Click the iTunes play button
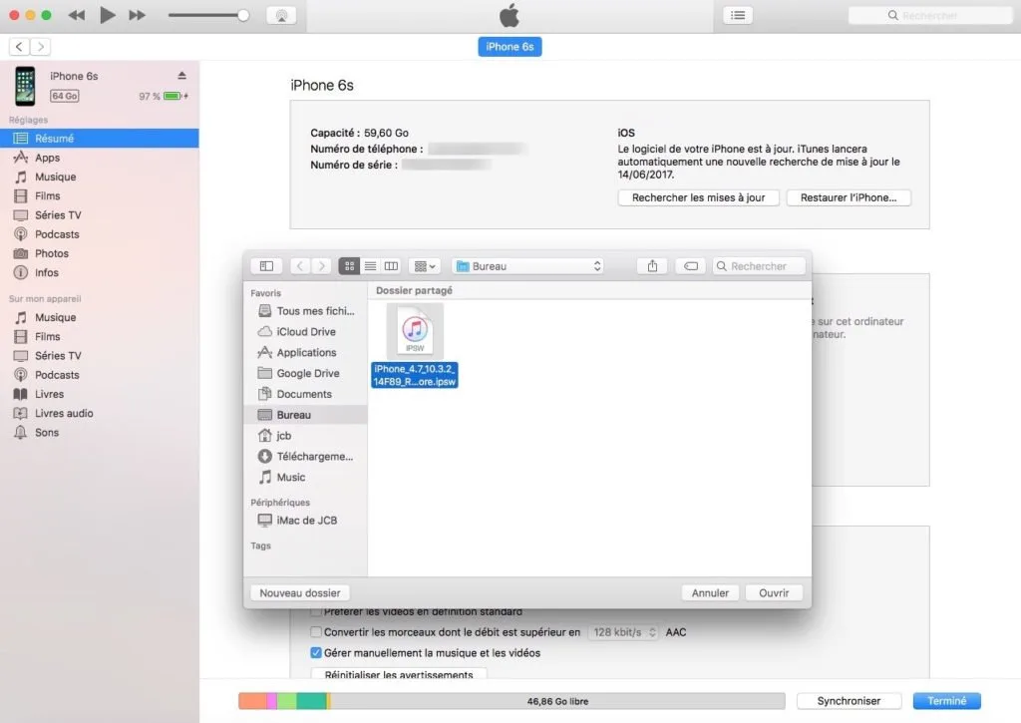Viewport: 1021px width, 723px height. 108,15
